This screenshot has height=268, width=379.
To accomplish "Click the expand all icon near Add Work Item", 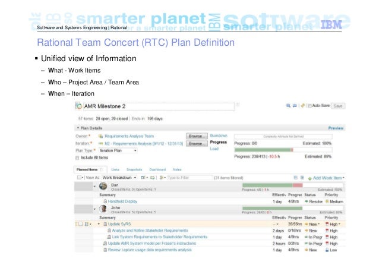I will [x=302, y=178].
